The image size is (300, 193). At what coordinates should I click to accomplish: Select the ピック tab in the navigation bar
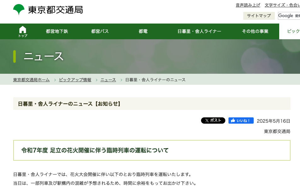click(x=290, y=31)
